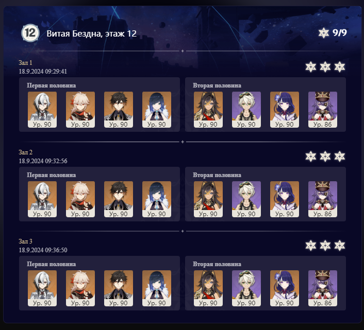Click the floor 12 badge icon

(x=30, y=33)
